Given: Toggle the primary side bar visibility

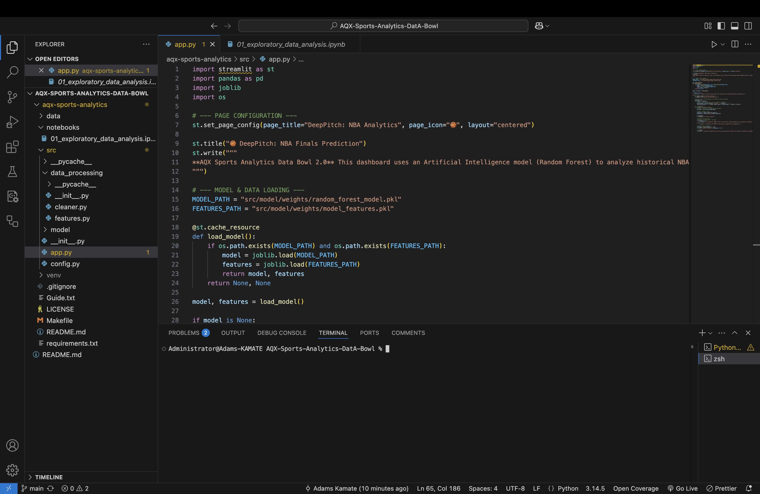Looking at the screenshot, I should pyautogui.click(x=721, y=26).
